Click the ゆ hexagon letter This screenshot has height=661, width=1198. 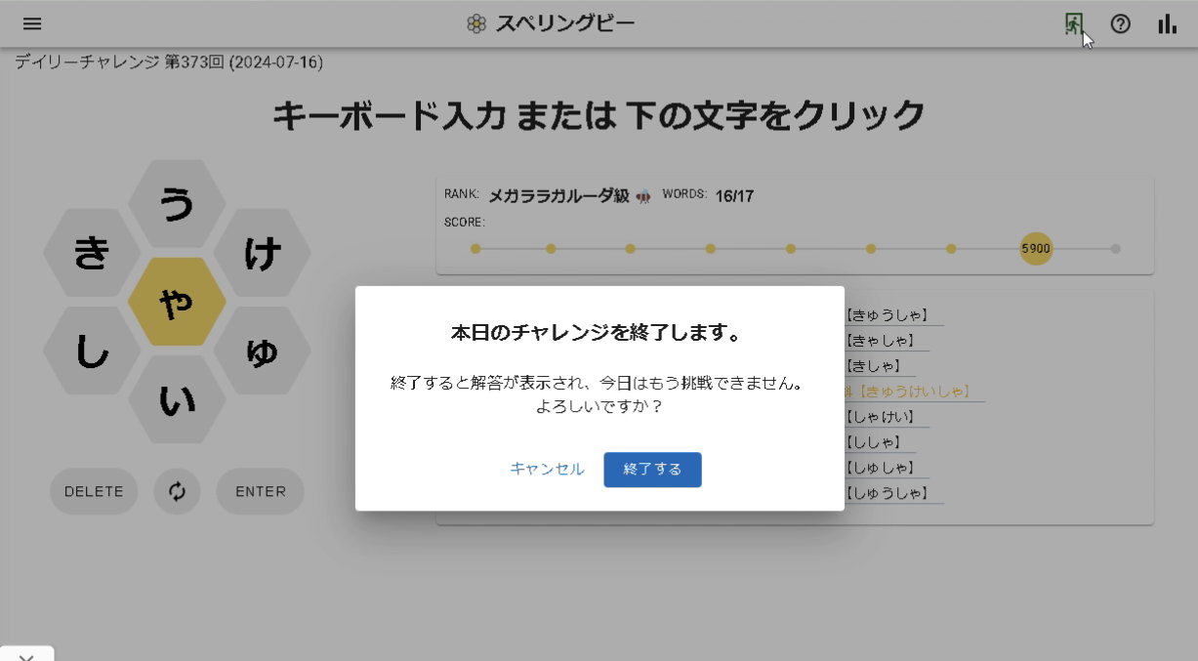(263, 351)
